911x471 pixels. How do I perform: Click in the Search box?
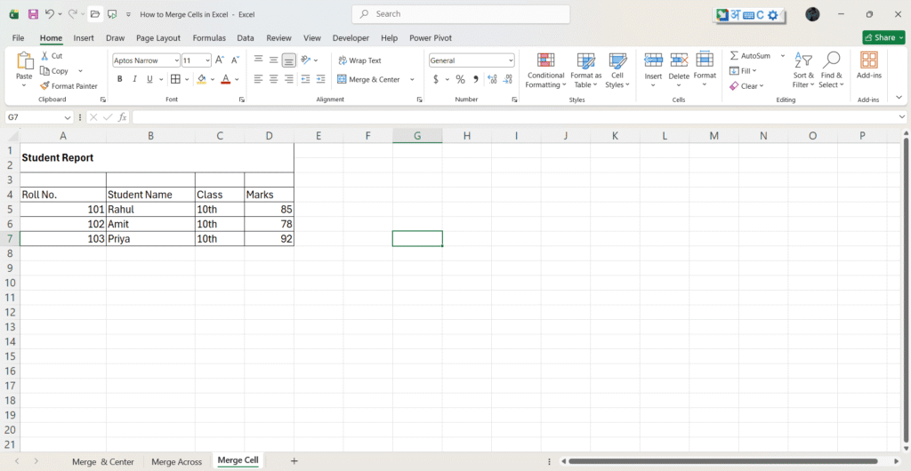pos(461,14)
